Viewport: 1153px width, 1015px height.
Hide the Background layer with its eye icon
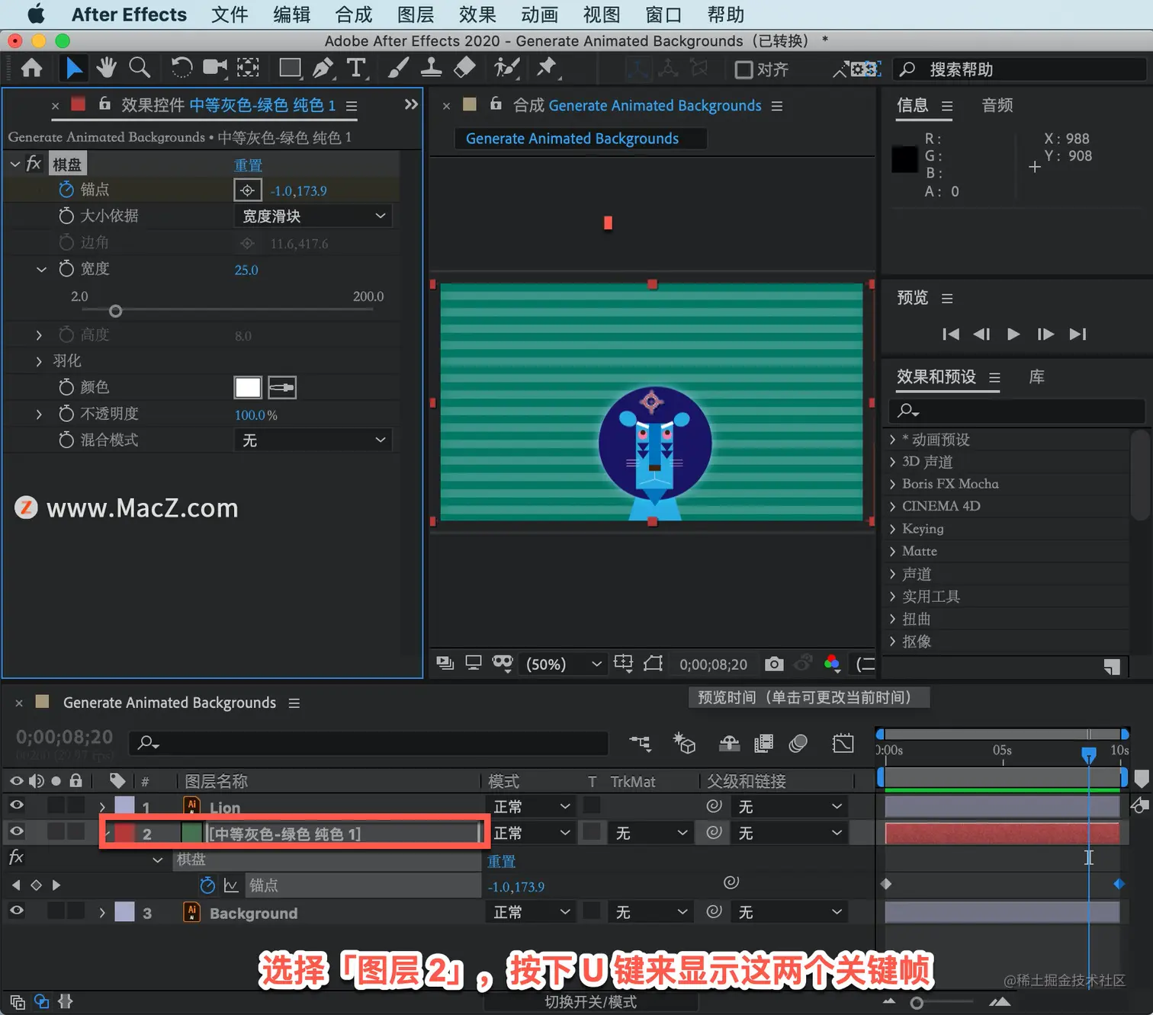17,911
